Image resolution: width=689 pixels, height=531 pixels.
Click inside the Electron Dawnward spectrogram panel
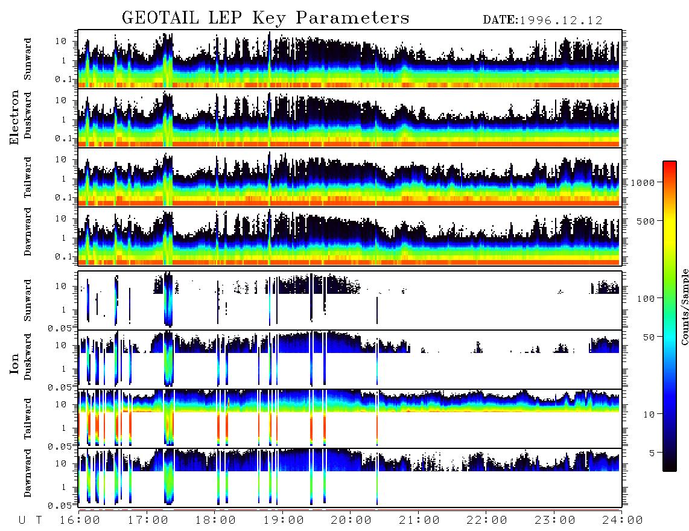tap(350, 236)
